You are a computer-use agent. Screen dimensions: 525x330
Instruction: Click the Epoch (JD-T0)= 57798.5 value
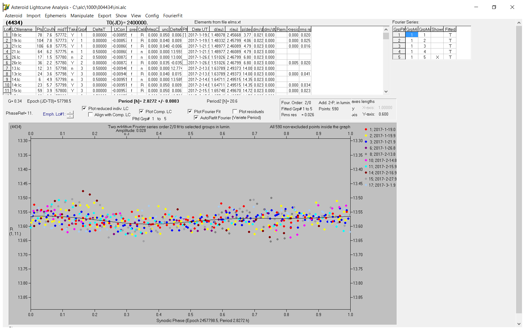tap(49, 101)
